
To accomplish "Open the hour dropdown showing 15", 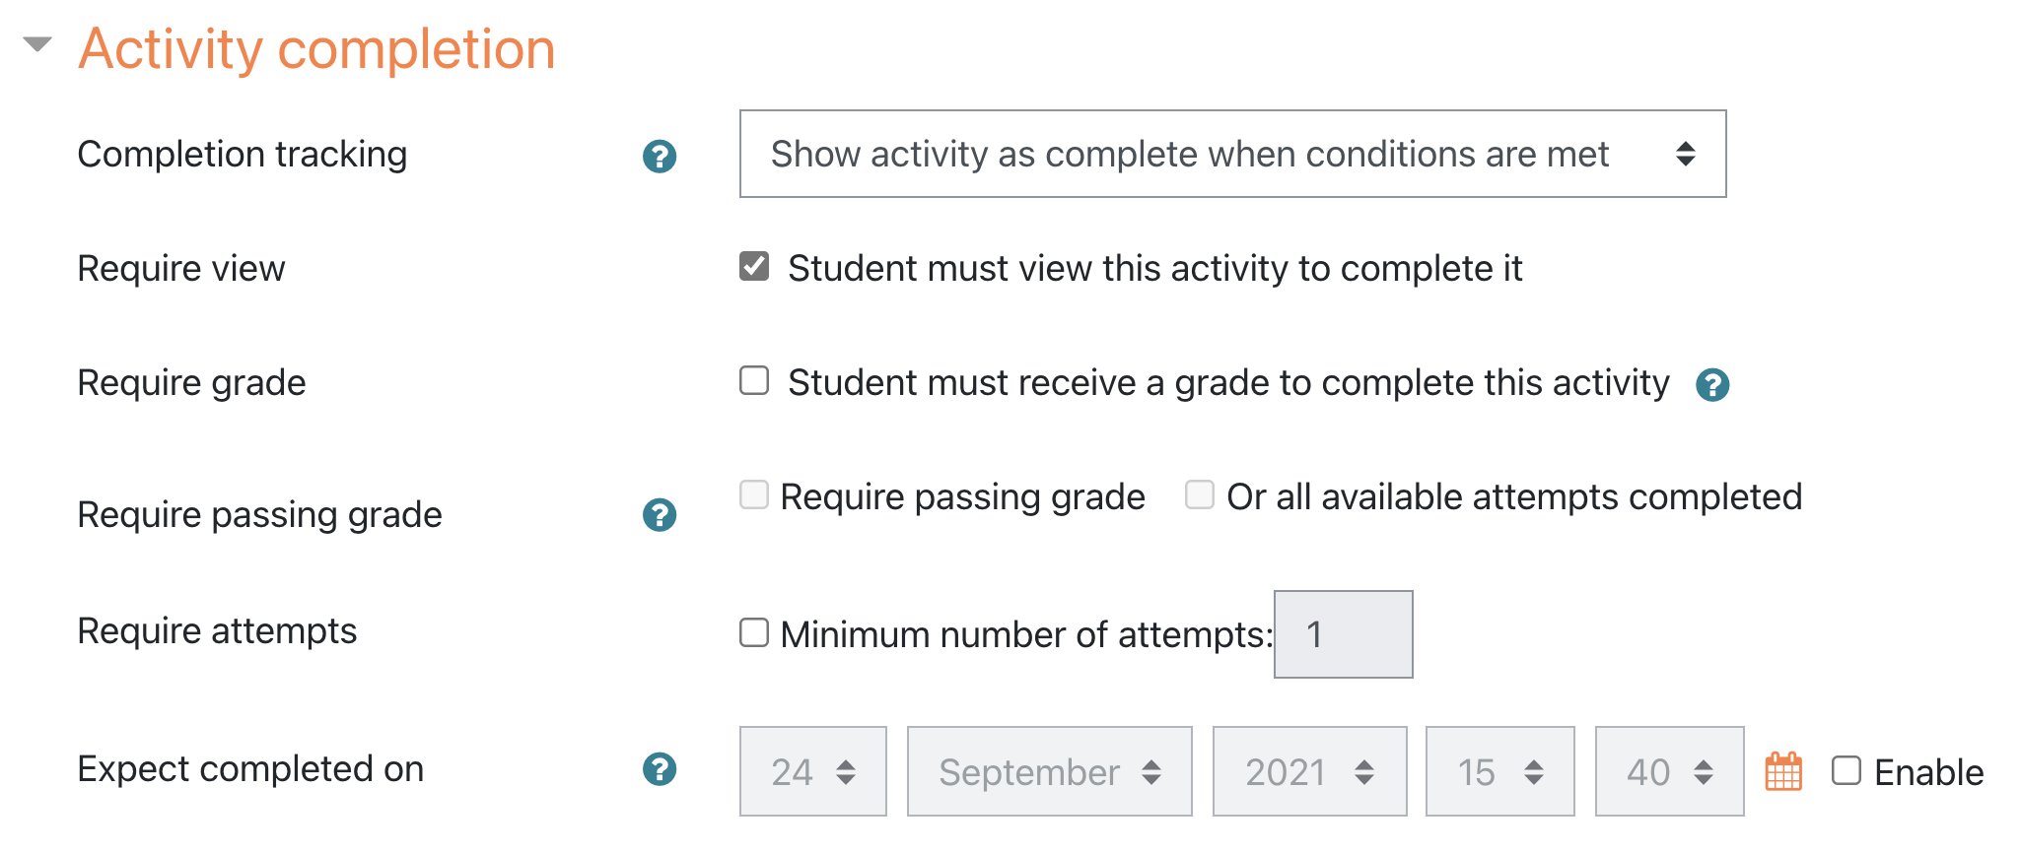I will [x=1499, y=771].
